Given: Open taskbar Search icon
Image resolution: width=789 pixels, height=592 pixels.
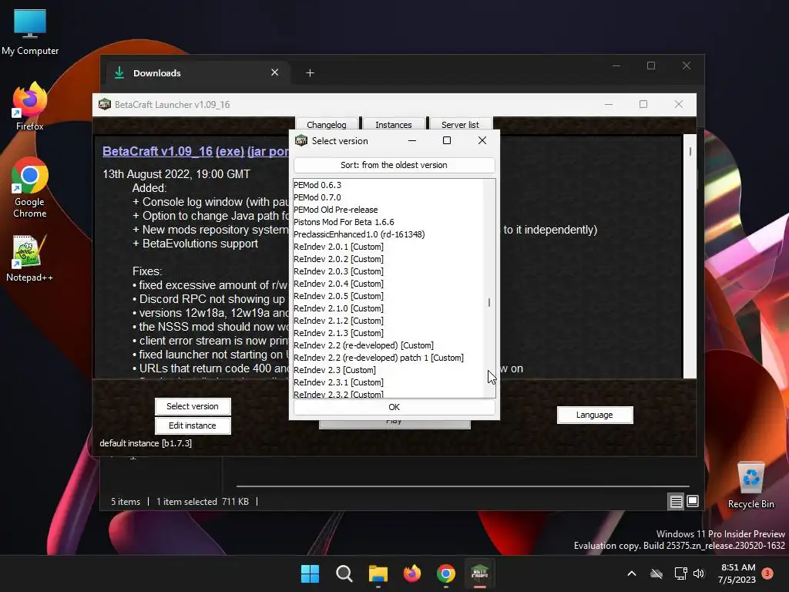Looking at the screenshot, I should coord(344,573).
